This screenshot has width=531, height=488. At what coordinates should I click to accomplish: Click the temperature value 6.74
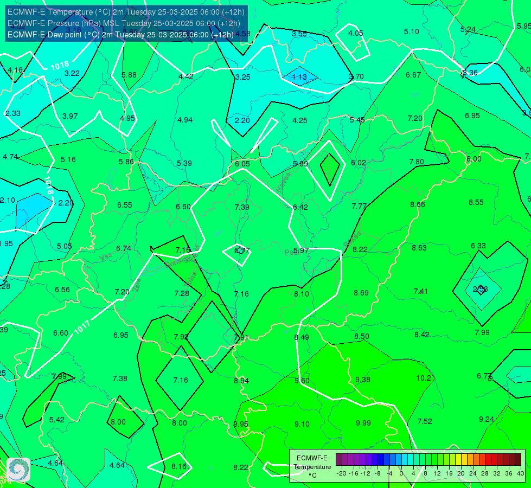pos(124,248)
